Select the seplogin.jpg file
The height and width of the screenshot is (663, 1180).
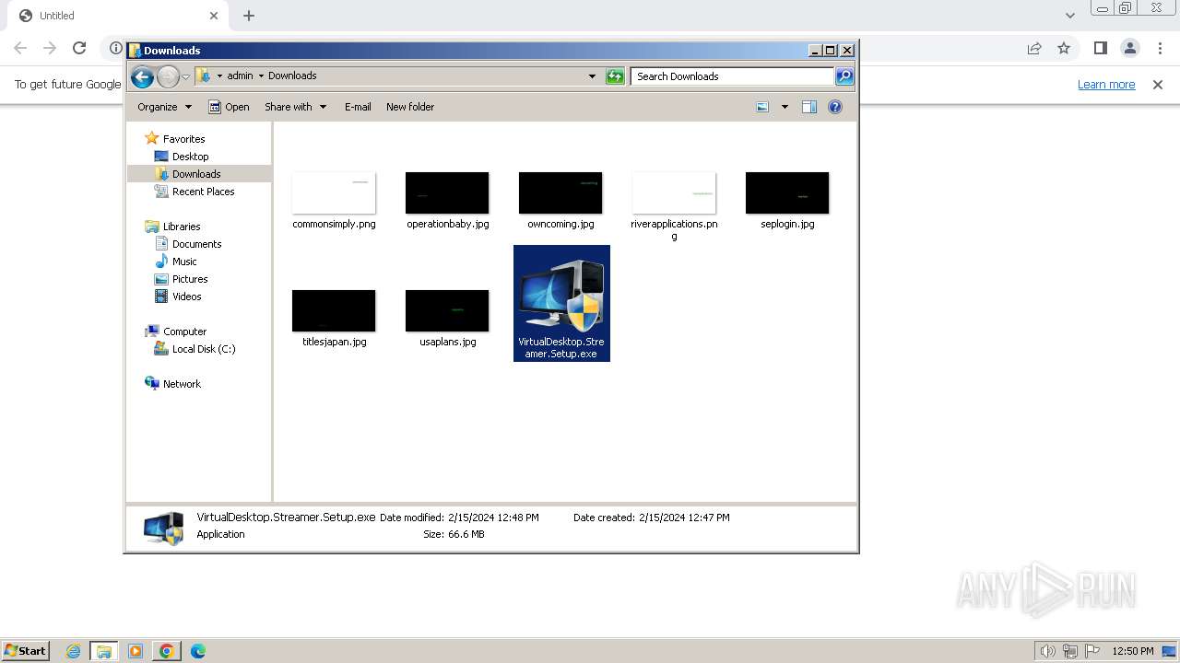[787, 200]
